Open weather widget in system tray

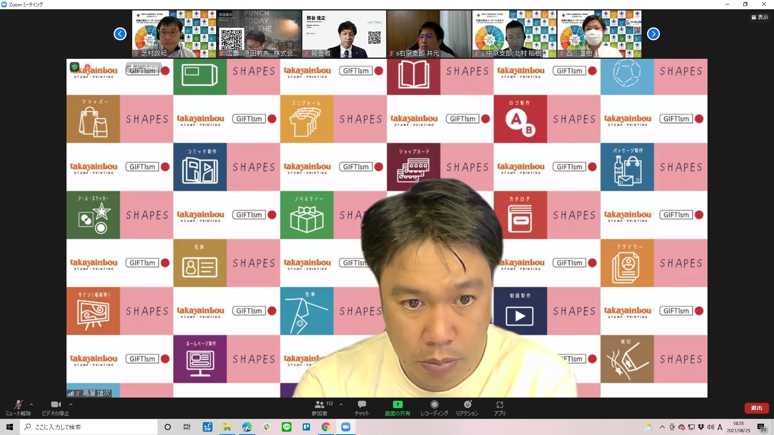(647, 427)
